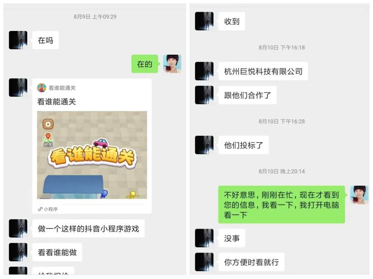This screenshot has height=279, width=373.
Task: Tap the "没事" message bubble
Action: click(232, 238)
